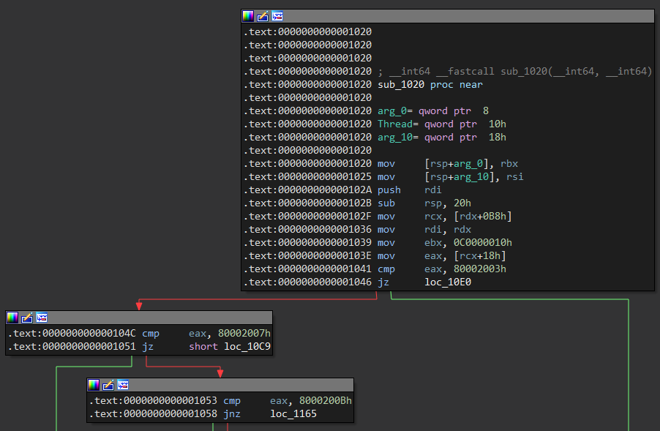Screen dimensions: 660x431
Task: Click node color icon on sub_1020 block
Action: click(248, 16)
